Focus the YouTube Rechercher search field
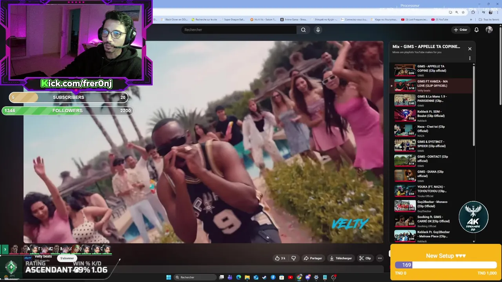Image resolution: width=502 pixels, height=282 pixels. tap(239, 30)
